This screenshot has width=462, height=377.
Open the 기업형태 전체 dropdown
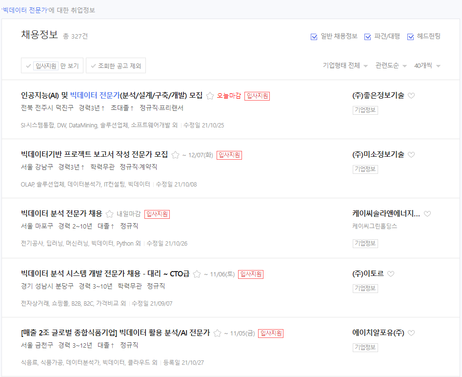[344, 65]
